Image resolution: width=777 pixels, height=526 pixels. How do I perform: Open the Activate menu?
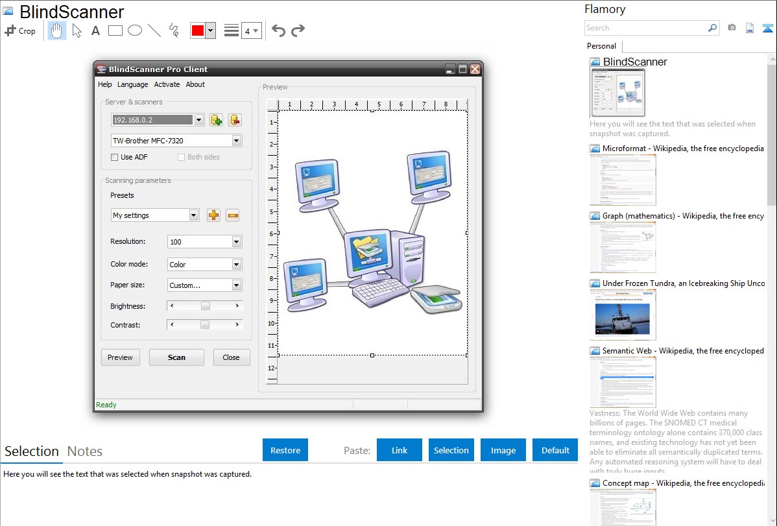click(167, 84)
